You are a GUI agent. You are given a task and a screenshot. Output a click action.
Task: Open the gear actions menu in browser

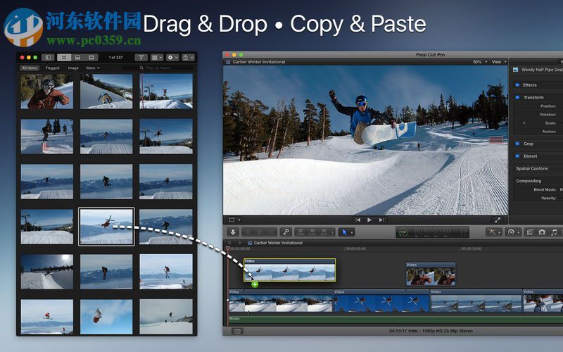172,58
